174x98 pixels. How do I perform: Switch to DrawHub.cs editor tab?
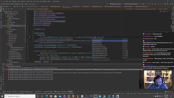(77, 7)
